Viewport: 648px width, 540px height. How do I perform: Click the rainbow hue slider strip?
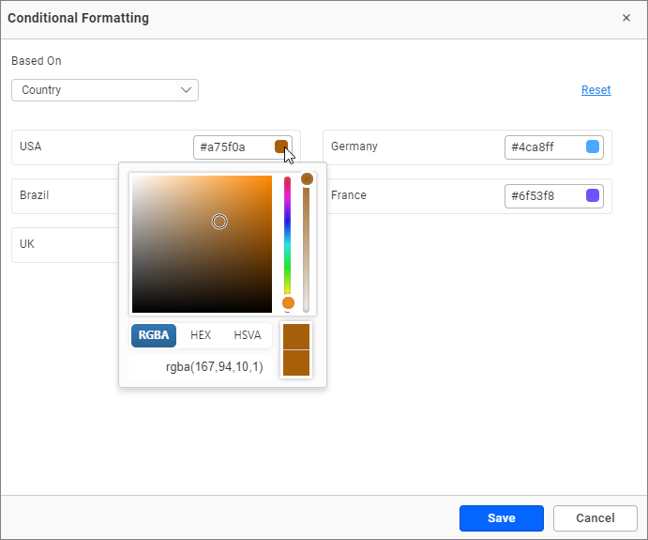[288, 235]
